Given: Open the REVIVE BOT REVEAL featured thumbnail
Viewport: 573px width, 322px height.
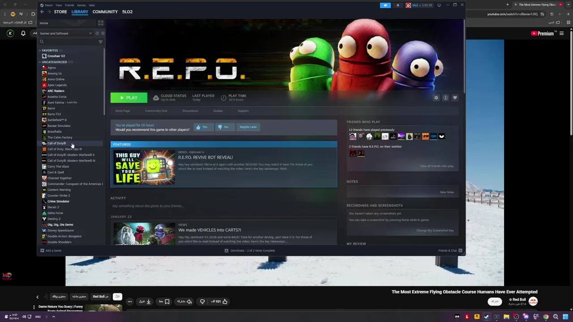Looking at the screenshot, I should point(144,167).
